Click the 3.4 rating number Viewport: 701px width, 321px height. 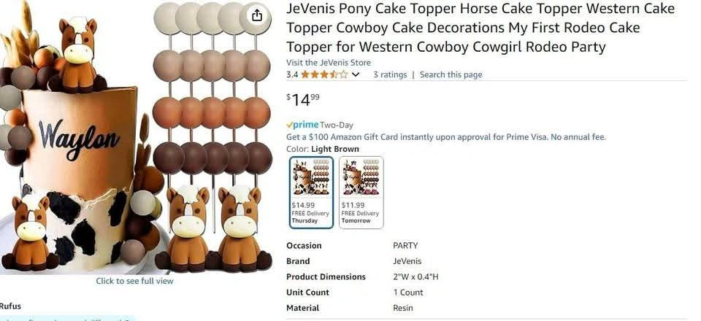coord(292,74)
